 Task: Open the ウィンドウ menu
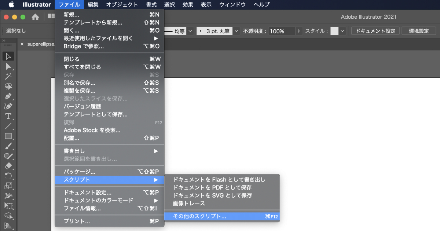[x=232, y=5]
